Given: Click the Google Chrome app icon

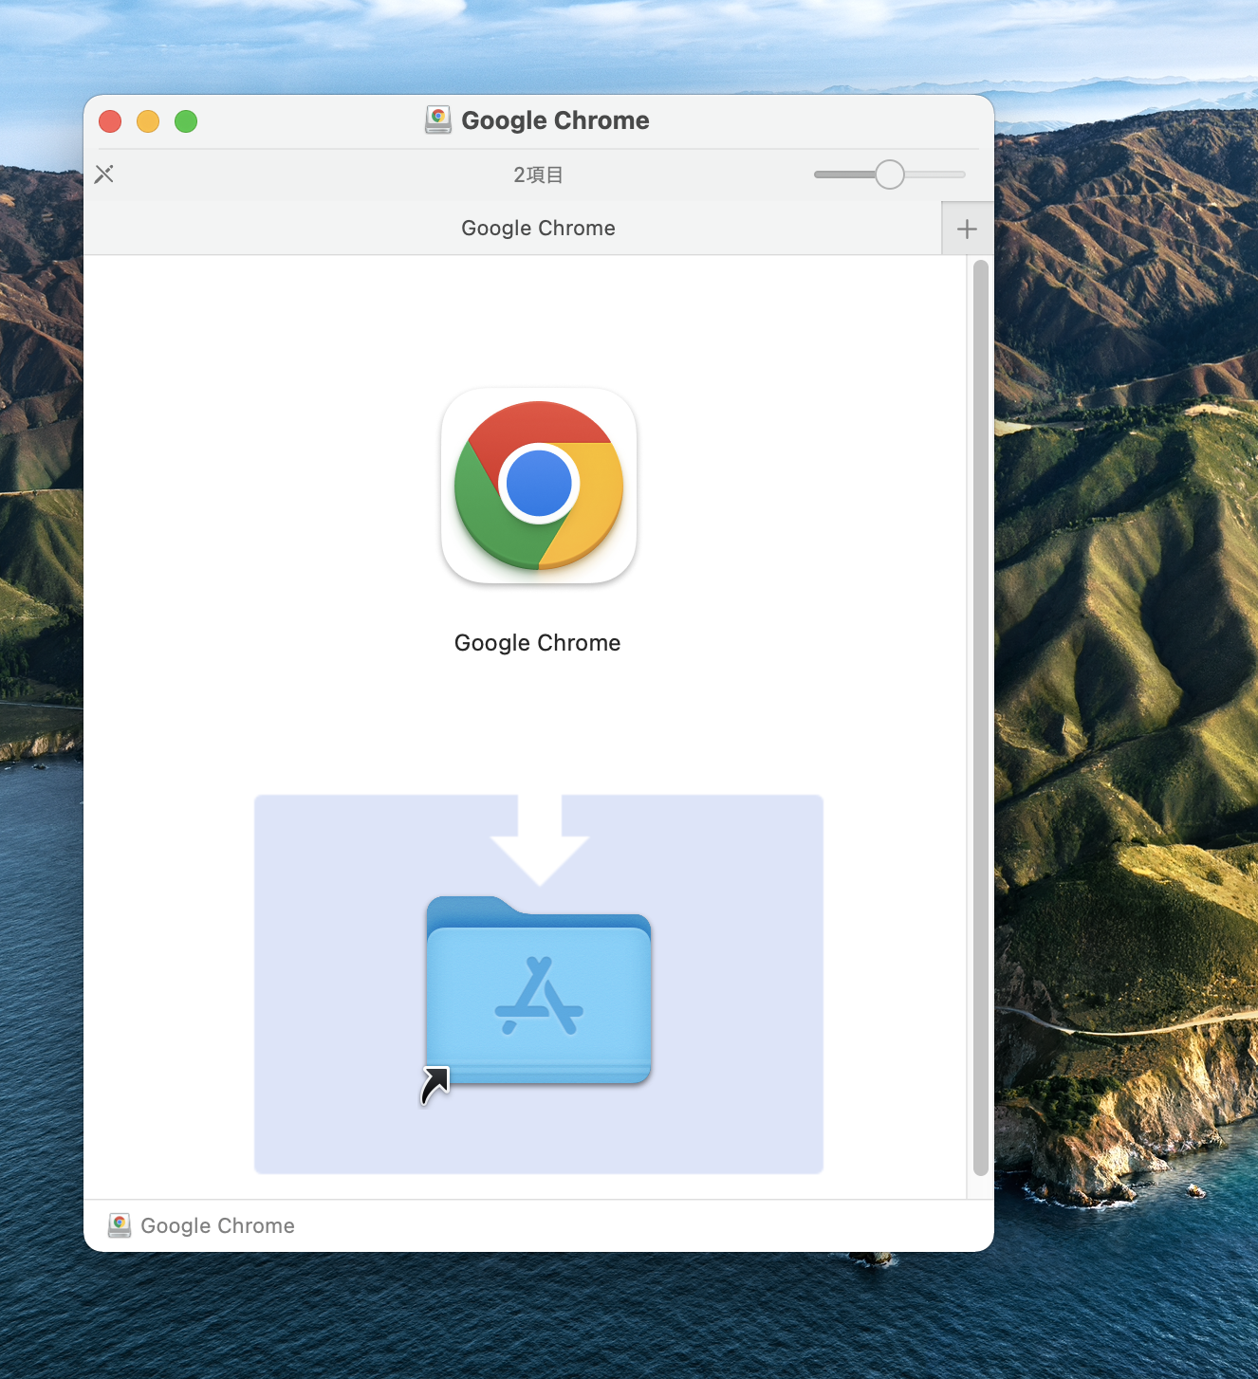Looking at the screenshot, I should pos(539,486).
